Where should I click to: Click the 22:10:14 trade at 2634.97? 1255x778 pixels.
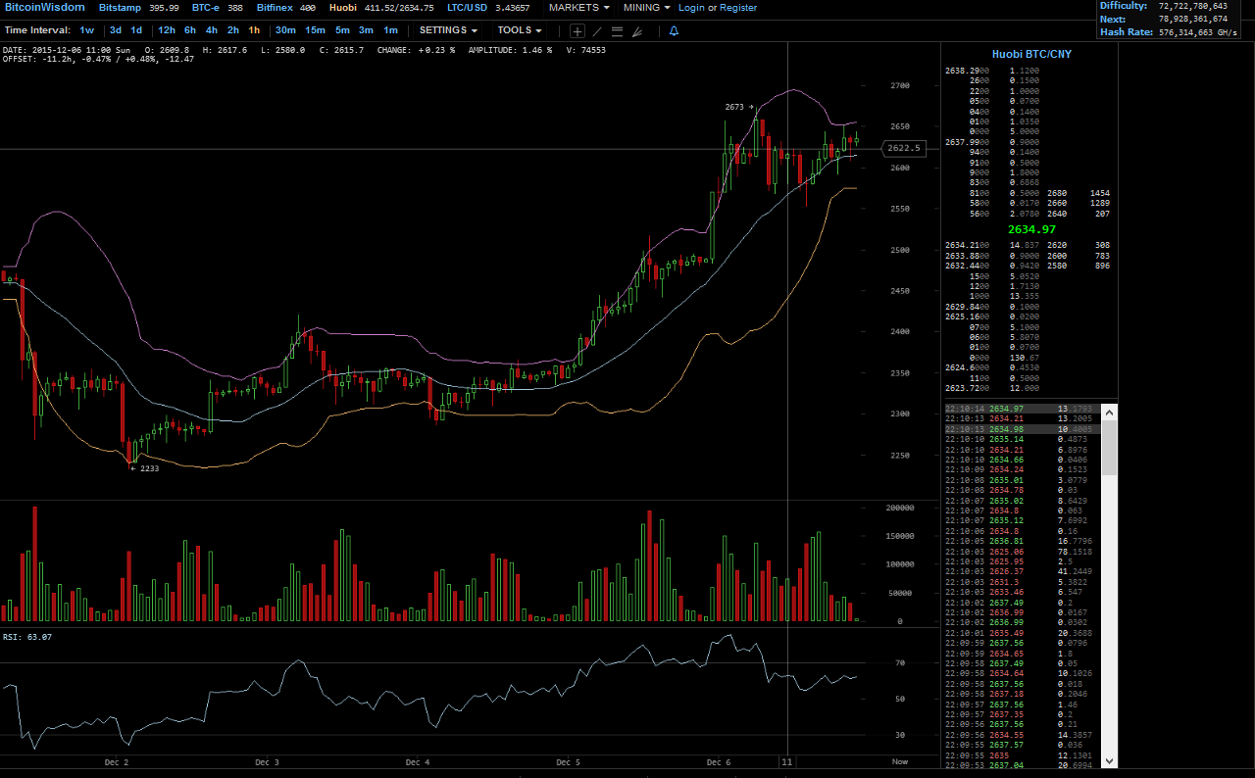pyautogui.click(x=1022, y=408)
